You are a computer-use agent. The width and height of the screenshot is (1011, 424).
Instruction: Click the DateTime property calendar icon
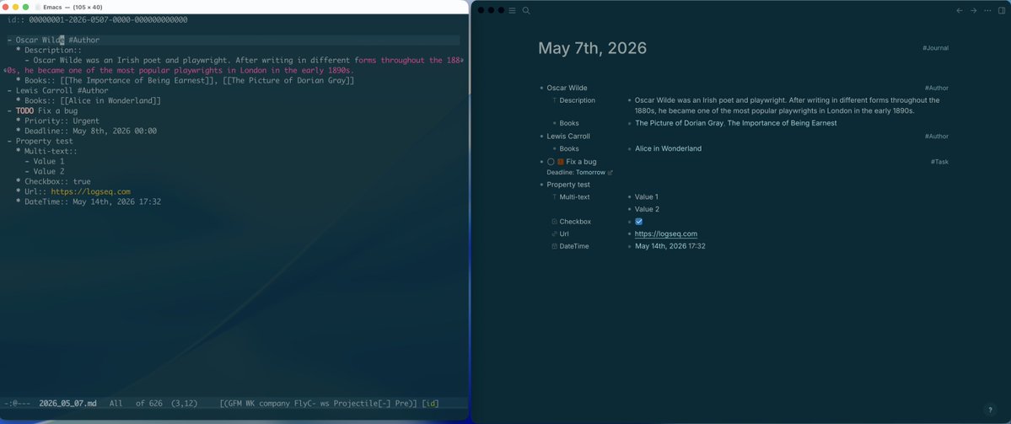click(x=554, y=246)
